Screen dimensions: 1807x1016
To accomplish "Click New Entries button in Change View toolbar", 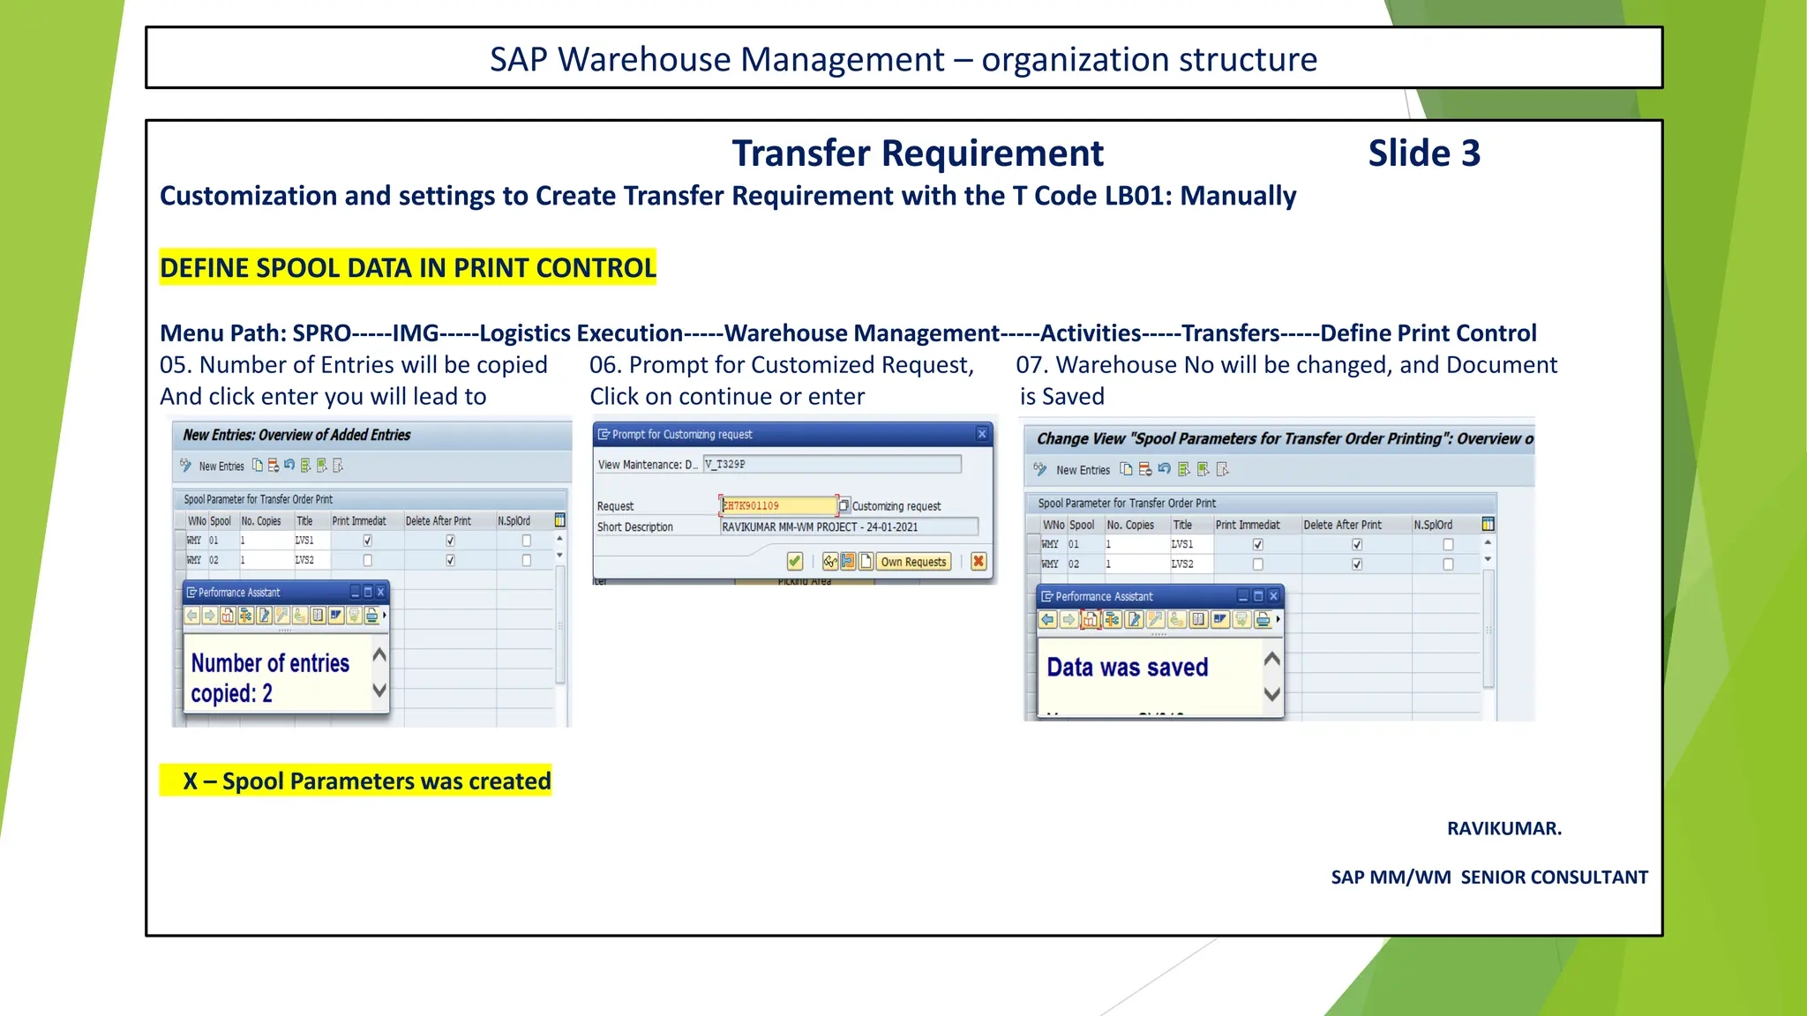I will tap(1083, 470).
